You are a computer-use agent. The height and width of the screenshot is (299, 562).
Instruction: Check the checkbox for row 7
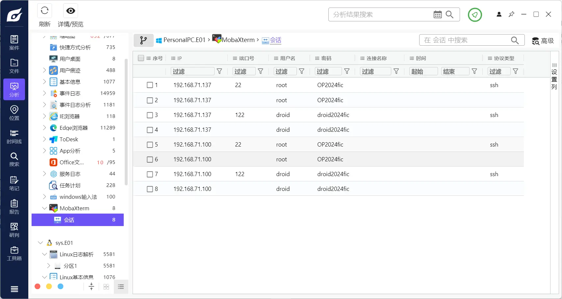click(x=150, y=174)
